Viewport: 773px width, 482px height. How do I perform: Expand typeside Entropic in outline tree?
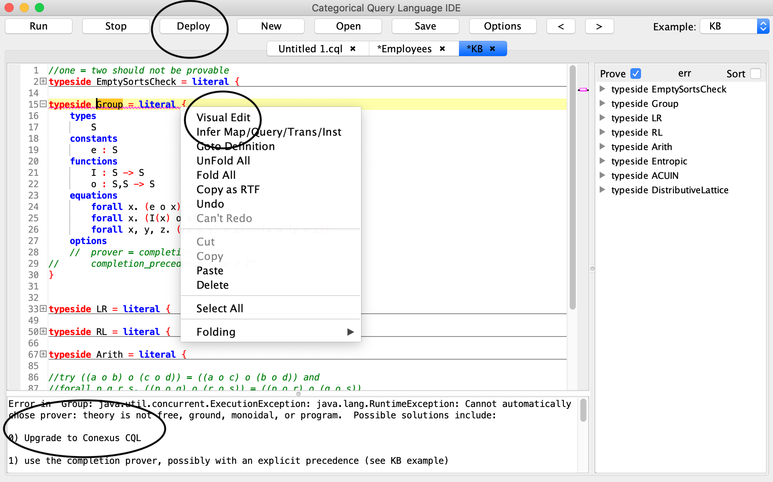pyautogui.click(x=602, y=161)
